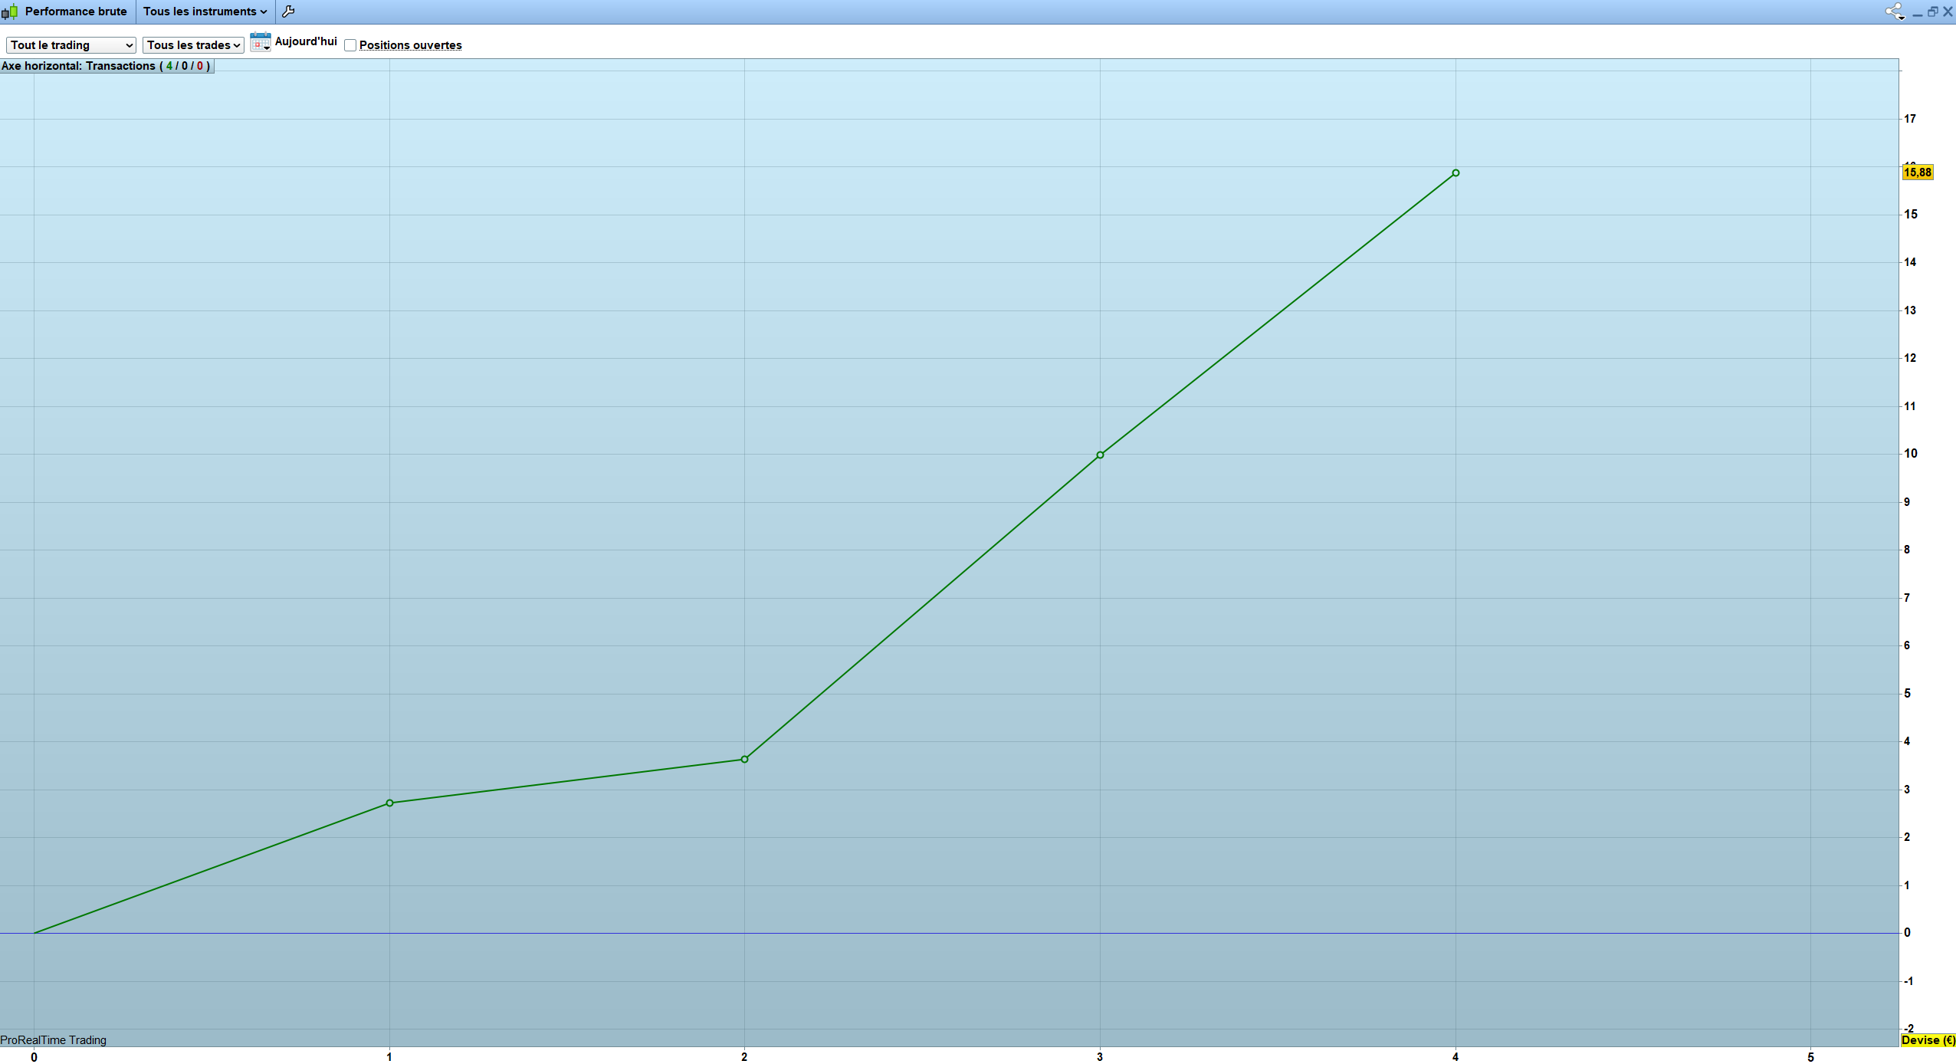Image resolution: width=1956 pixels, height=1064 pixels.
Task: Select the data point at transaction 4
Action: (x=1456, y=173)
